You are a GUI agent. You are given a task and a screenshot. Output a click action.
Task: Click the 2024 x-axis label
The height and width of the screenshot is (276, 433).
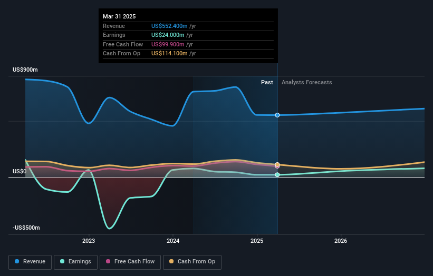(x=173, y=241)
